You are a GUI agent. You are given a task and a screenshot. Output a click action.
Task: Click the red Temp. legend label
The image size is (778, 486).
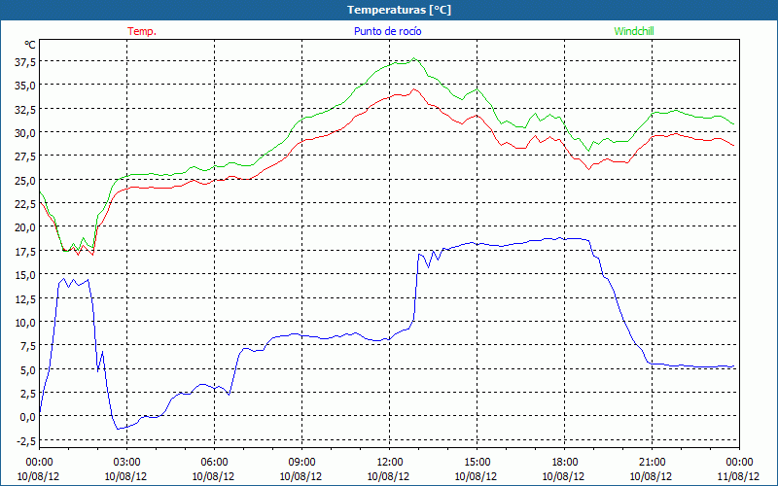[x=142, y=31]
